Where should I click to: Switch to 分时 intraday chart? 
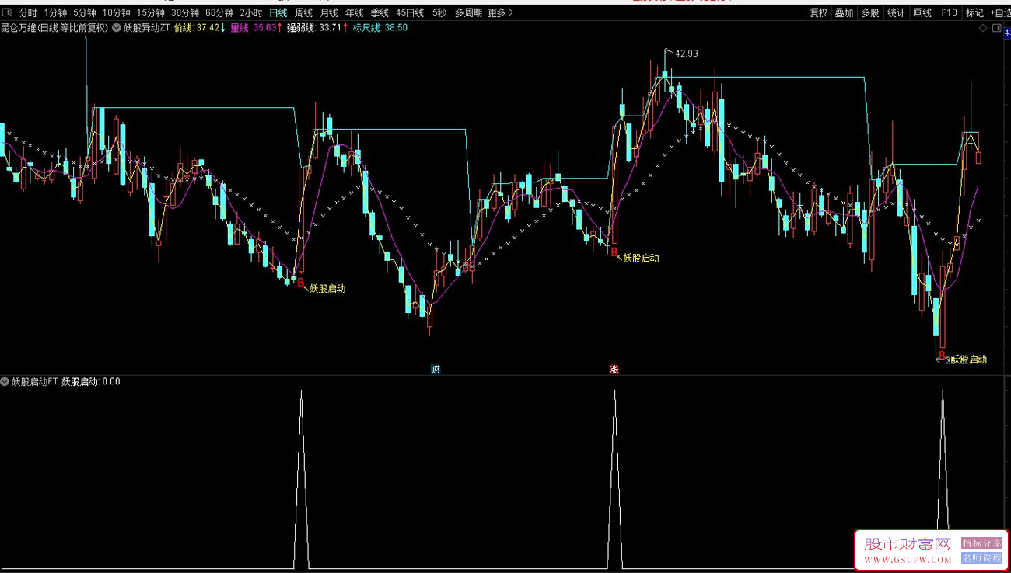pos(28,12)
